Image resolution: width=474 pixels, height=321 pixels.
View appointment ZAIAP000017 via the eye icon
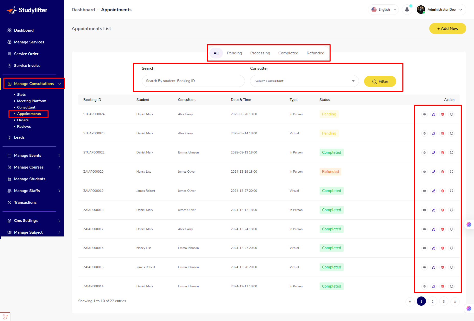[424, 229]
